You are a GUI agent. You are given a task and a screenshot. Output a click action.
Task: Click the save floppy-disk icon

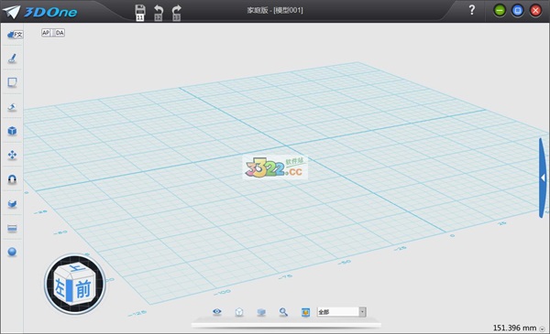140,13
